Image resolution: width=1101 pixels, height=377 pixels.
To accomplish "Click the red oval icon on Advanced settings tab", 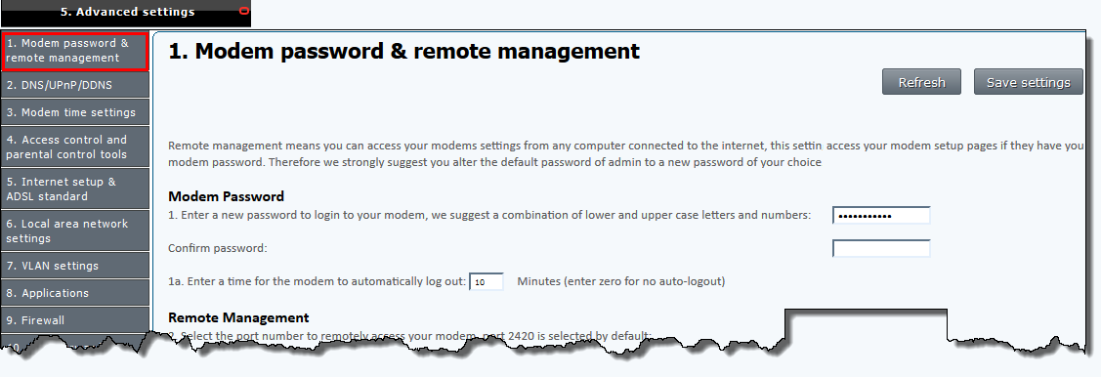I will (243, 11).
